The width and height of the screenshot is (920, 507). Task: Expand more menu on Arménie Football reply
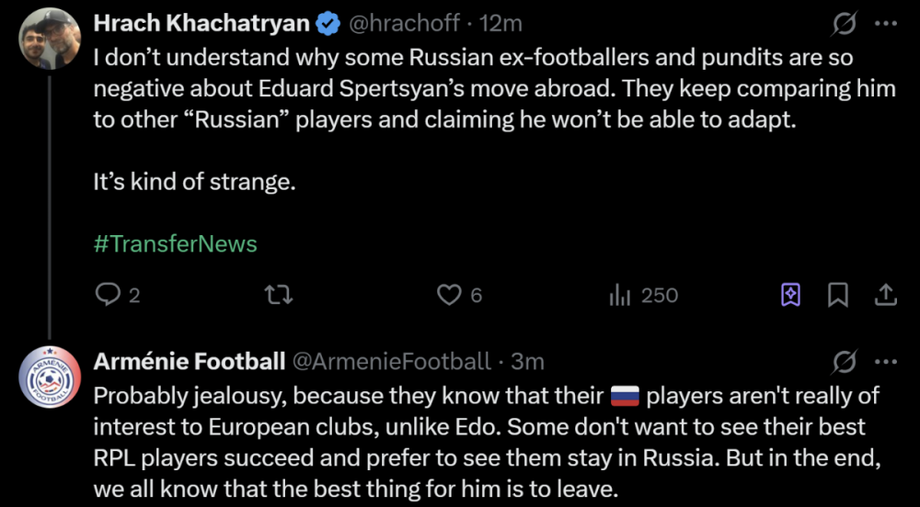coord(885,362)
